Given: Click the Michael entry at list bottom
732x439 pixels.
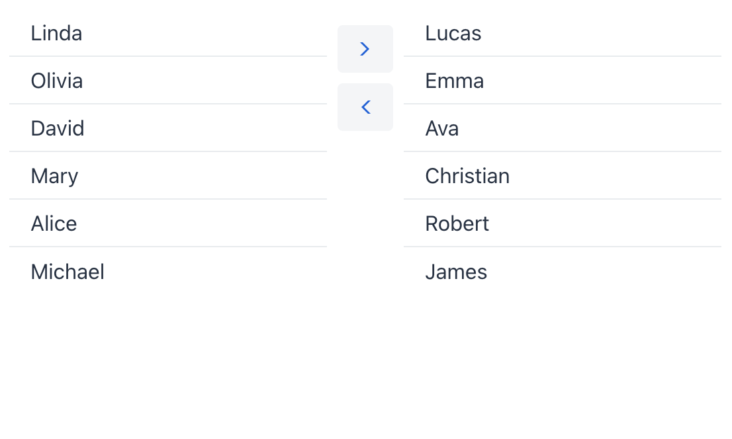Looking at the screenshot, I should pyautogui.click(x=68, y=272).
